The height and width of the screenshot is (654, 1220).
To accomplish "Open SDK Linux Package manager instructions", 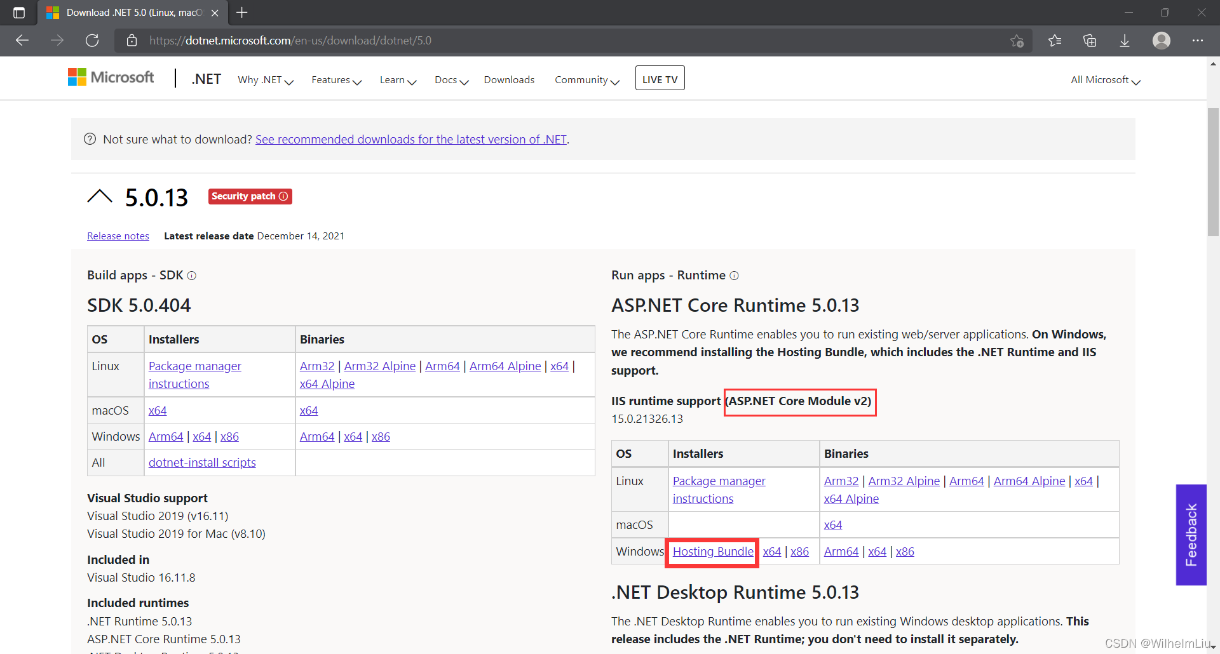I will pos(195,375).
